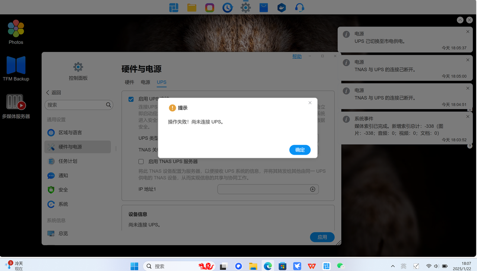Click 返回 to go back in sidebar
477x271 pixels.
(x=53, y=92)
